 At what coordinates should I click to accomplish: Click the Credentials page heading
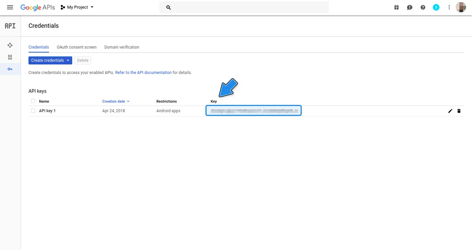tap(44, 26)
